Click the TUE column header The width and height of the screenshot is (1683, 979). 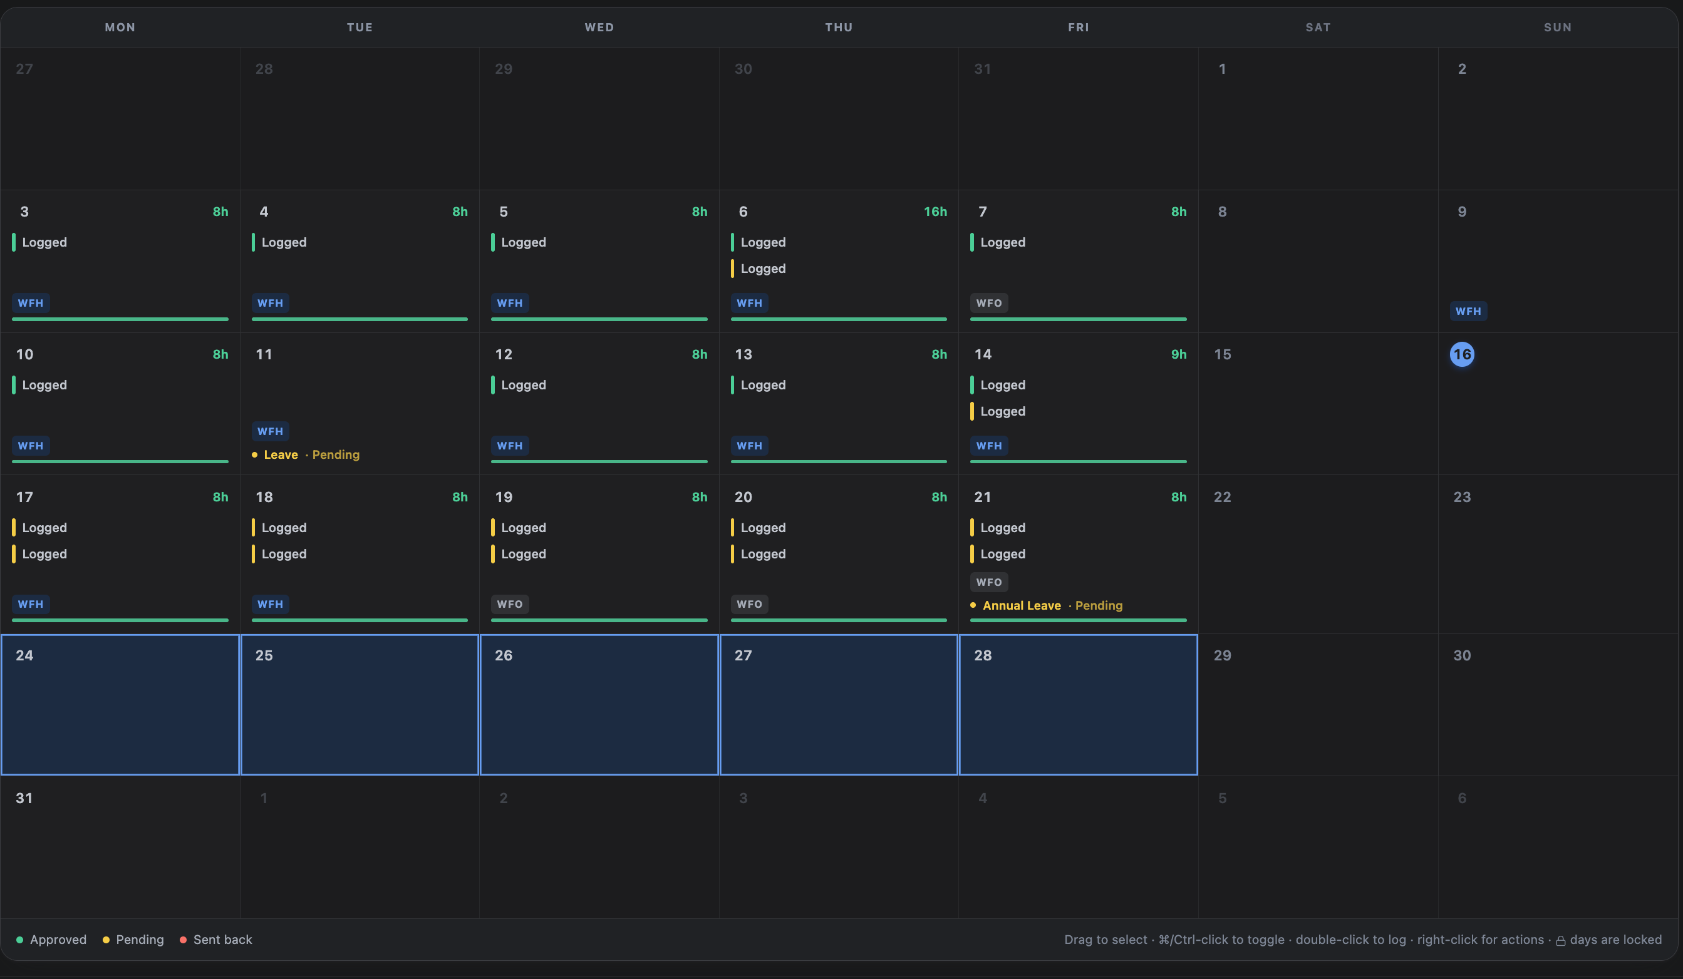(360, 28)
